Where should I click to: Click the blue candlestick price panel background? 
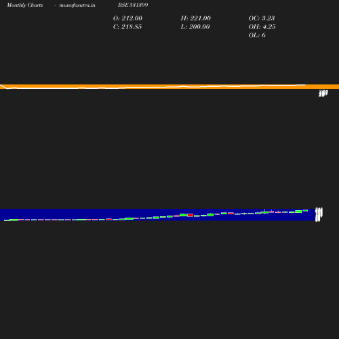click(157, 215)
